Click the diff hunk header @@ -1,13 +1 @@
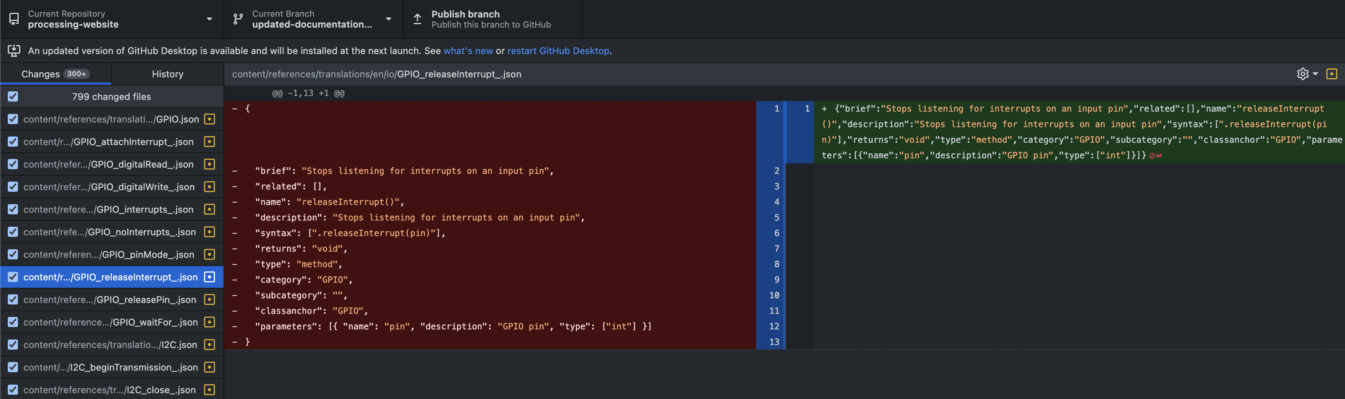1345x399 pixels. (x=308, y=93)
